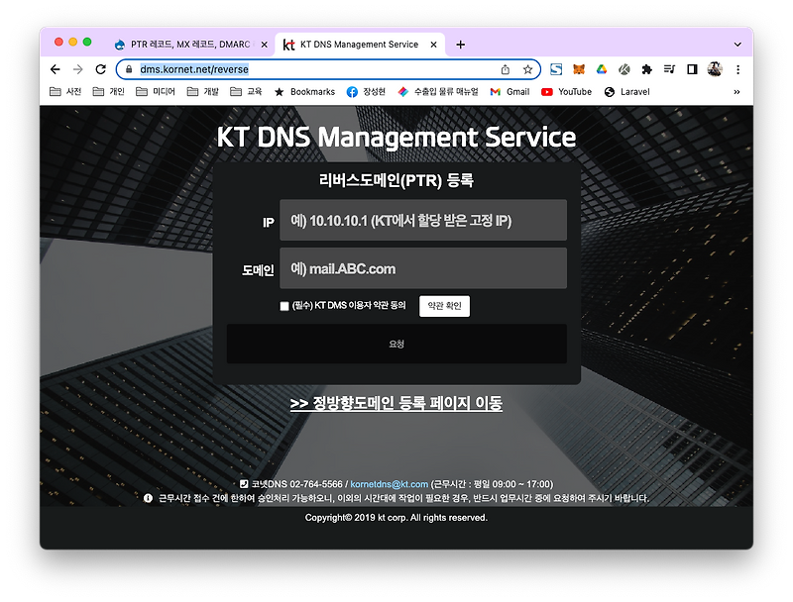Open the Chrome three-dot menu

point(737,69)
